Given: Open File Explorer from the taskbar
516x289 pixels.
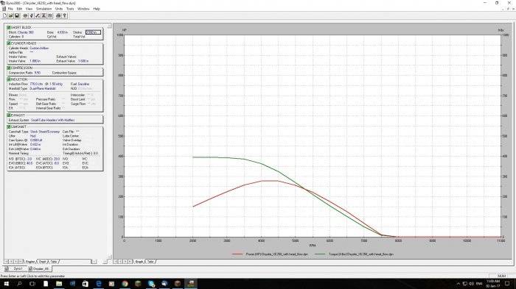Looking at the screenshot, I should [x=59, y=283].
